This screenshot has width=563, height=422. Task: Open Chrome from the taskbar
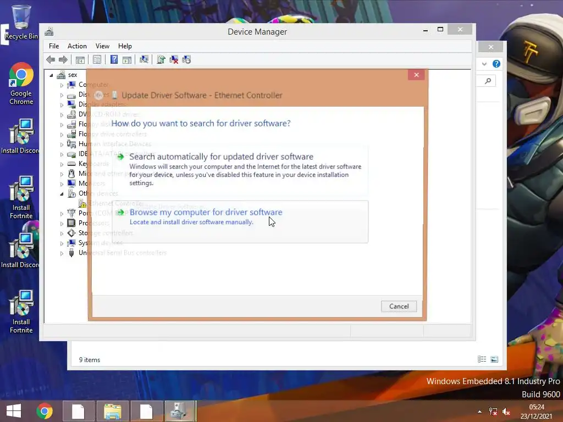tap(44, 411)
